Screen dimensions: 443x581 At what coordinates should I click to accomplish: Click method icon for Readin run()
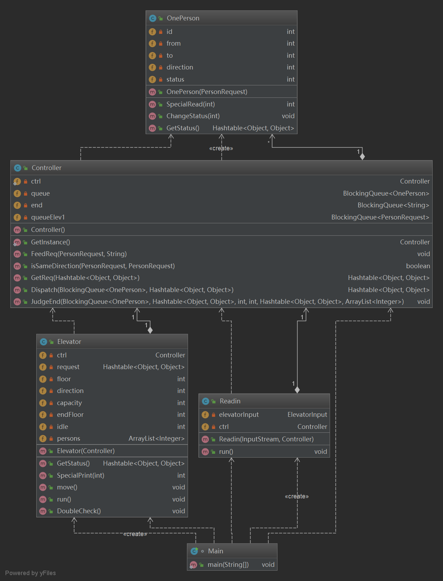205,451
